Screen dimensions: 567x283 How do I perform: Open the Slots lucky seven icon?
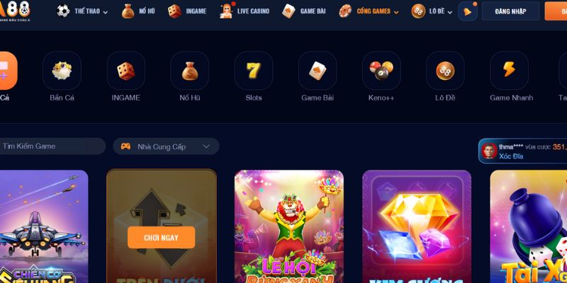point(254,71)
